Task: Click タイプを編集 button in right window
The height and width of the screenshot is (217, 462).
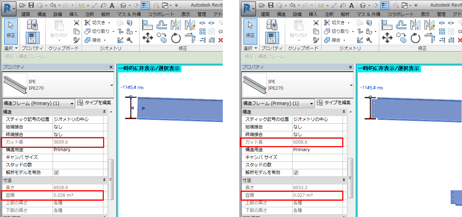Action: click(x=334, y=103)
